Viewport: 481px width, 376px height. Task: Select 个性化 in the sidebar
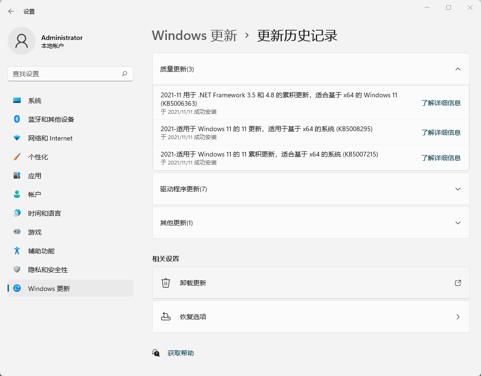pyautogui.click(x=70, y=157)
